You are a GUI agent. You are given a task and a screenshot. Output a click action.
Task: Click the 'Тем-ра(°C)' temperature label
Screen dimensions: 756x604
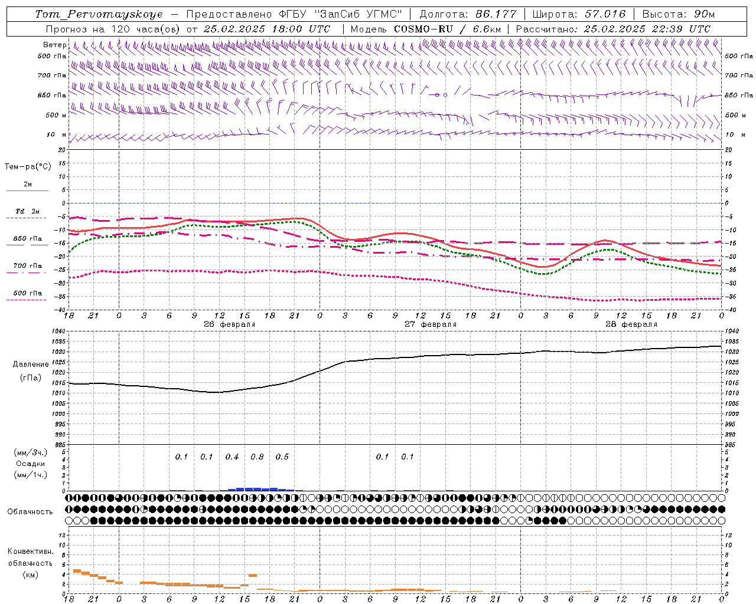click(28, 167)
